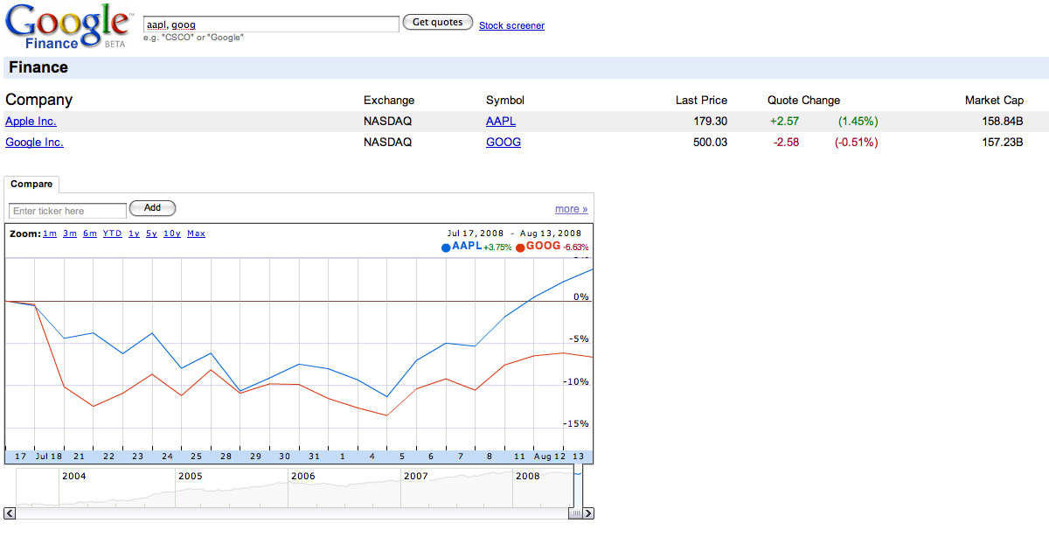The height and width of the screenshot is (537, 1049).
Task: Select the Compare tab
Action: (31, 185)
